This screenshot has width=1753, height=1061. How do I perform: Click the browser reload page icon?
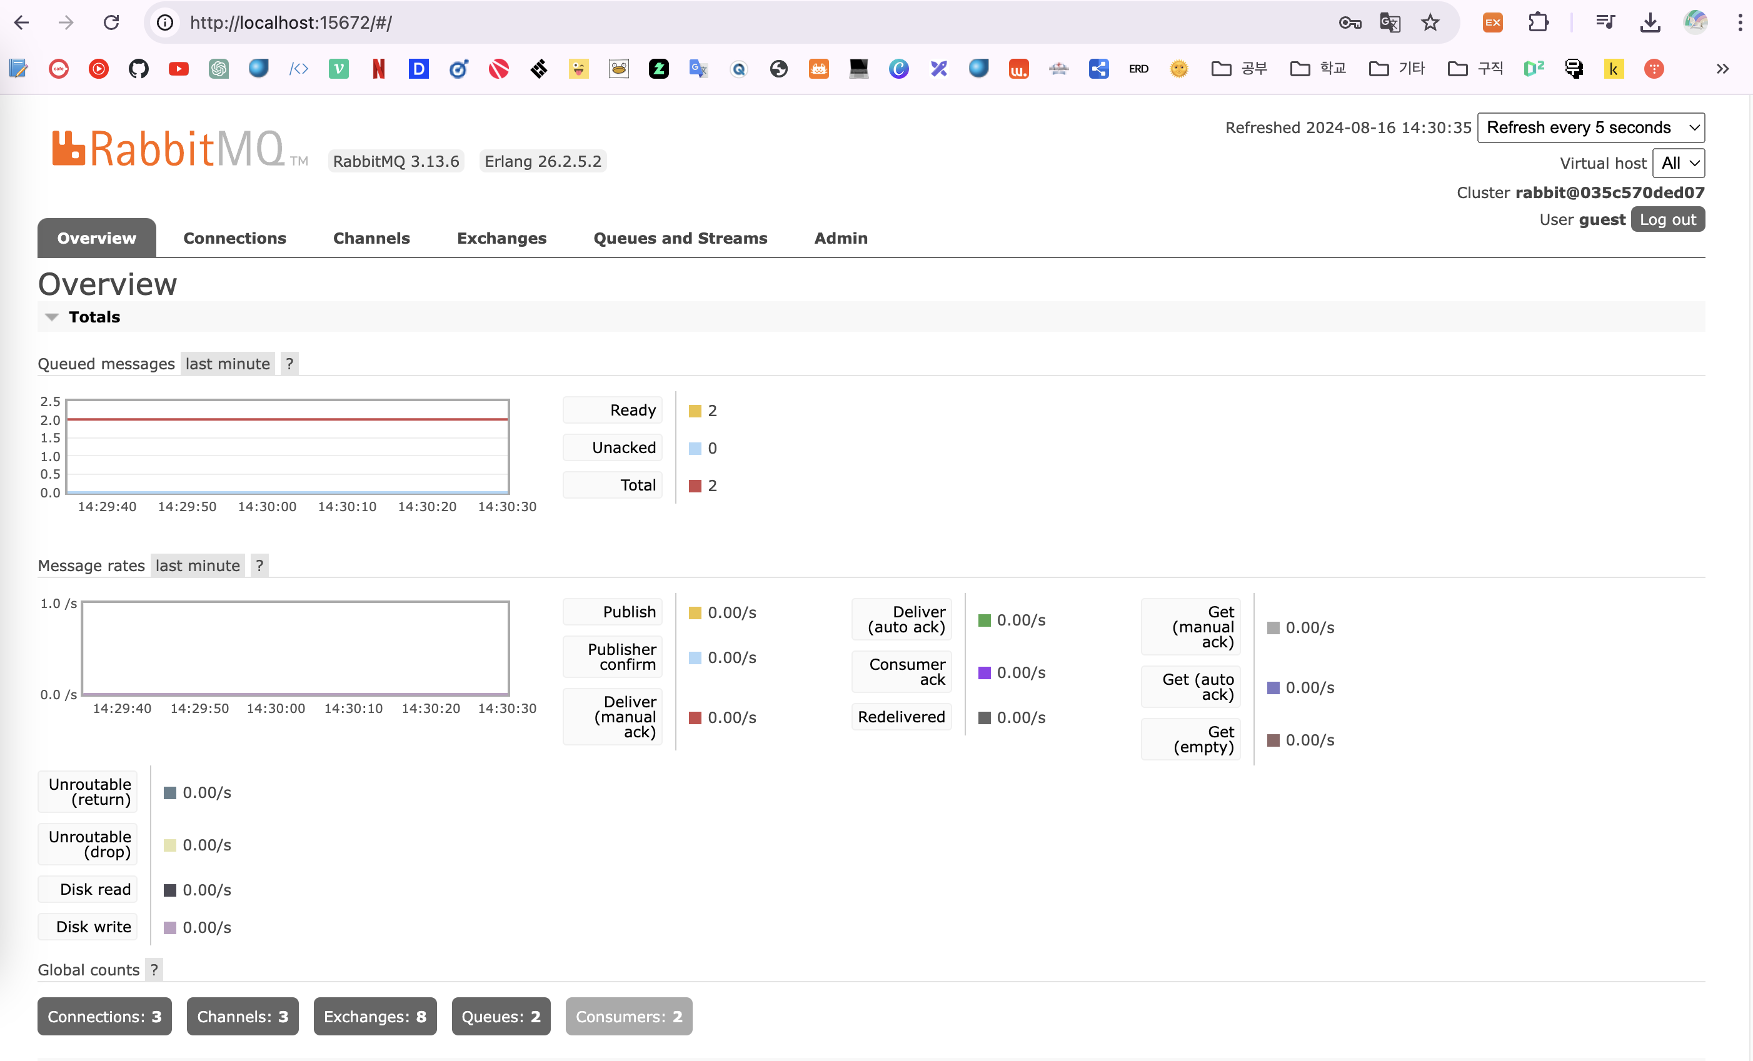[x=111, y=22]
